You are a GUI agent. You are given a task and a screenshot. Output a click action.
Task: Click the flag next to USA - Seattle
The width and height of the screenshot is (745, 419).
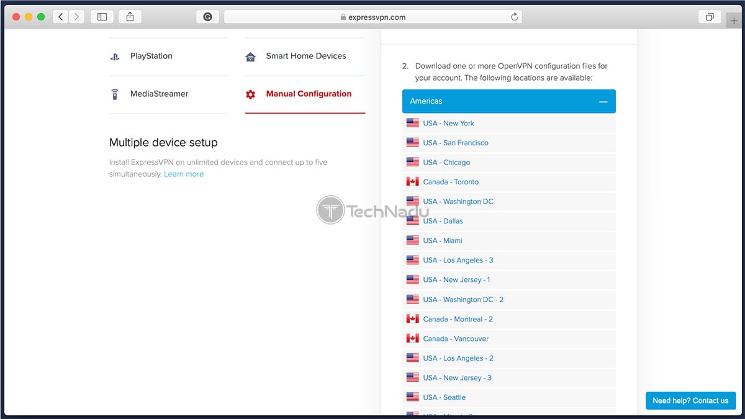pyautogui.click(x=412, y=397)
